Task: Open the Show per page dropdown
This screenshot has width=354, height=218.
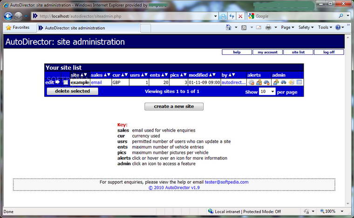Action: (267, 92)
